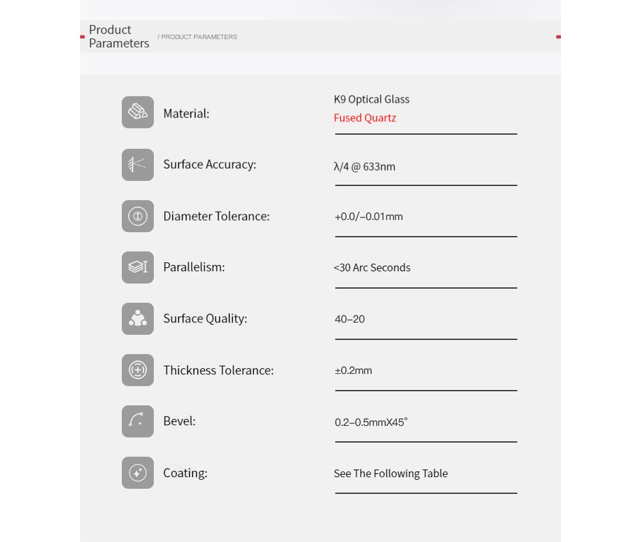This screenshot has width=641, height=542.
Task: Click the Bevel curved-corner icon
Action: pos(138,421)
